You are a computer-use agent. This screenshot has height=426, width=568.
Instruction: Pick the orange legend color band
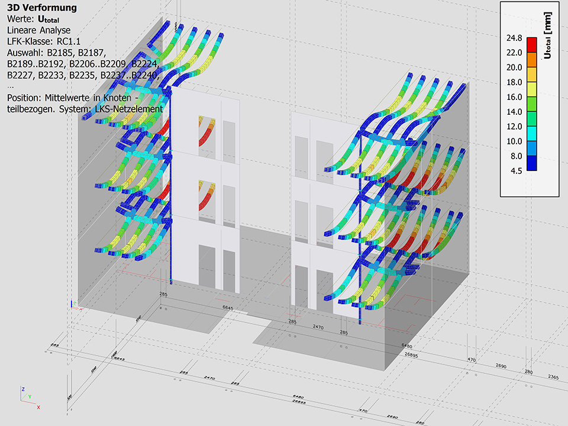[x=532, y=60]
